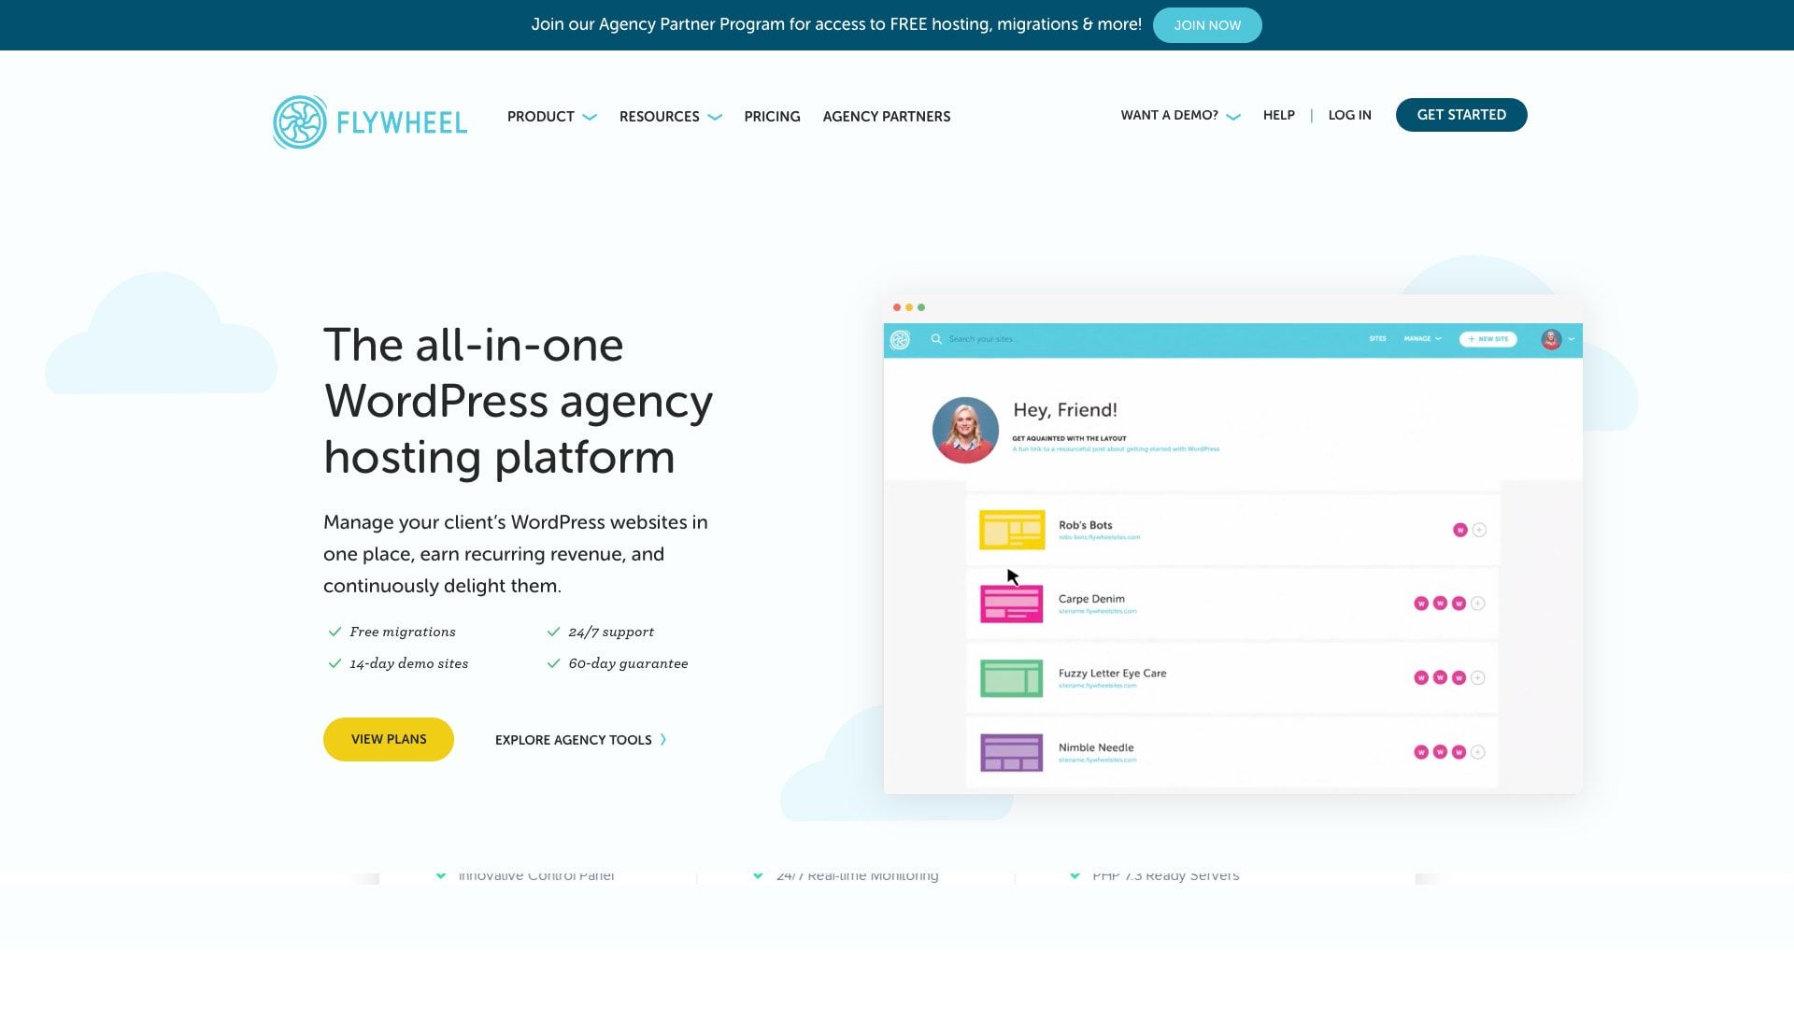1794x1009 pixels.
Task: Open the user avatar in the dashboard bar
Action: (x=1549, y=340)
